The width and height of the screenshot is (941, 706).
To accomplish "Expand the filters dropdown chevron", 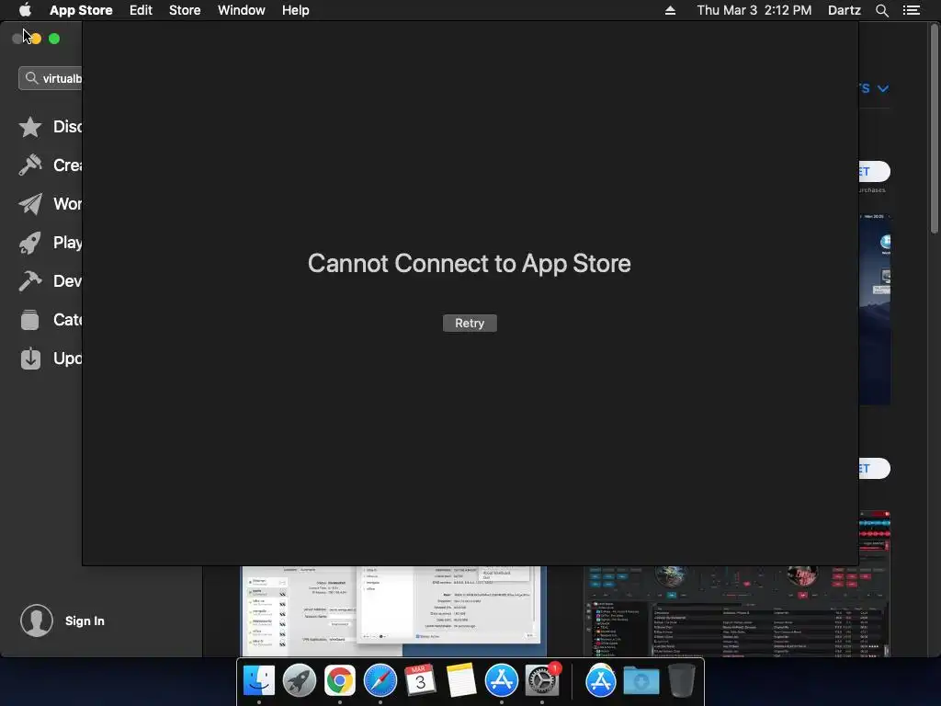I will pos(883,88).
